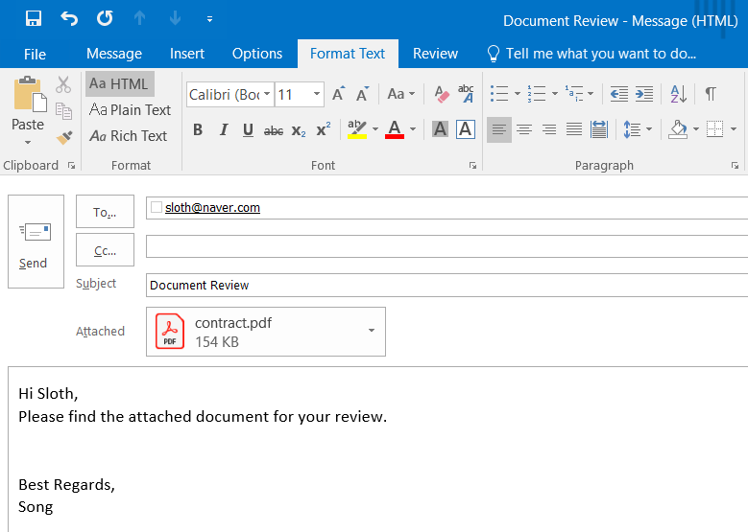Click the Multilevel List icon
Image resolution: width=748 pixels, height=532 pixels.
(574, 94)
